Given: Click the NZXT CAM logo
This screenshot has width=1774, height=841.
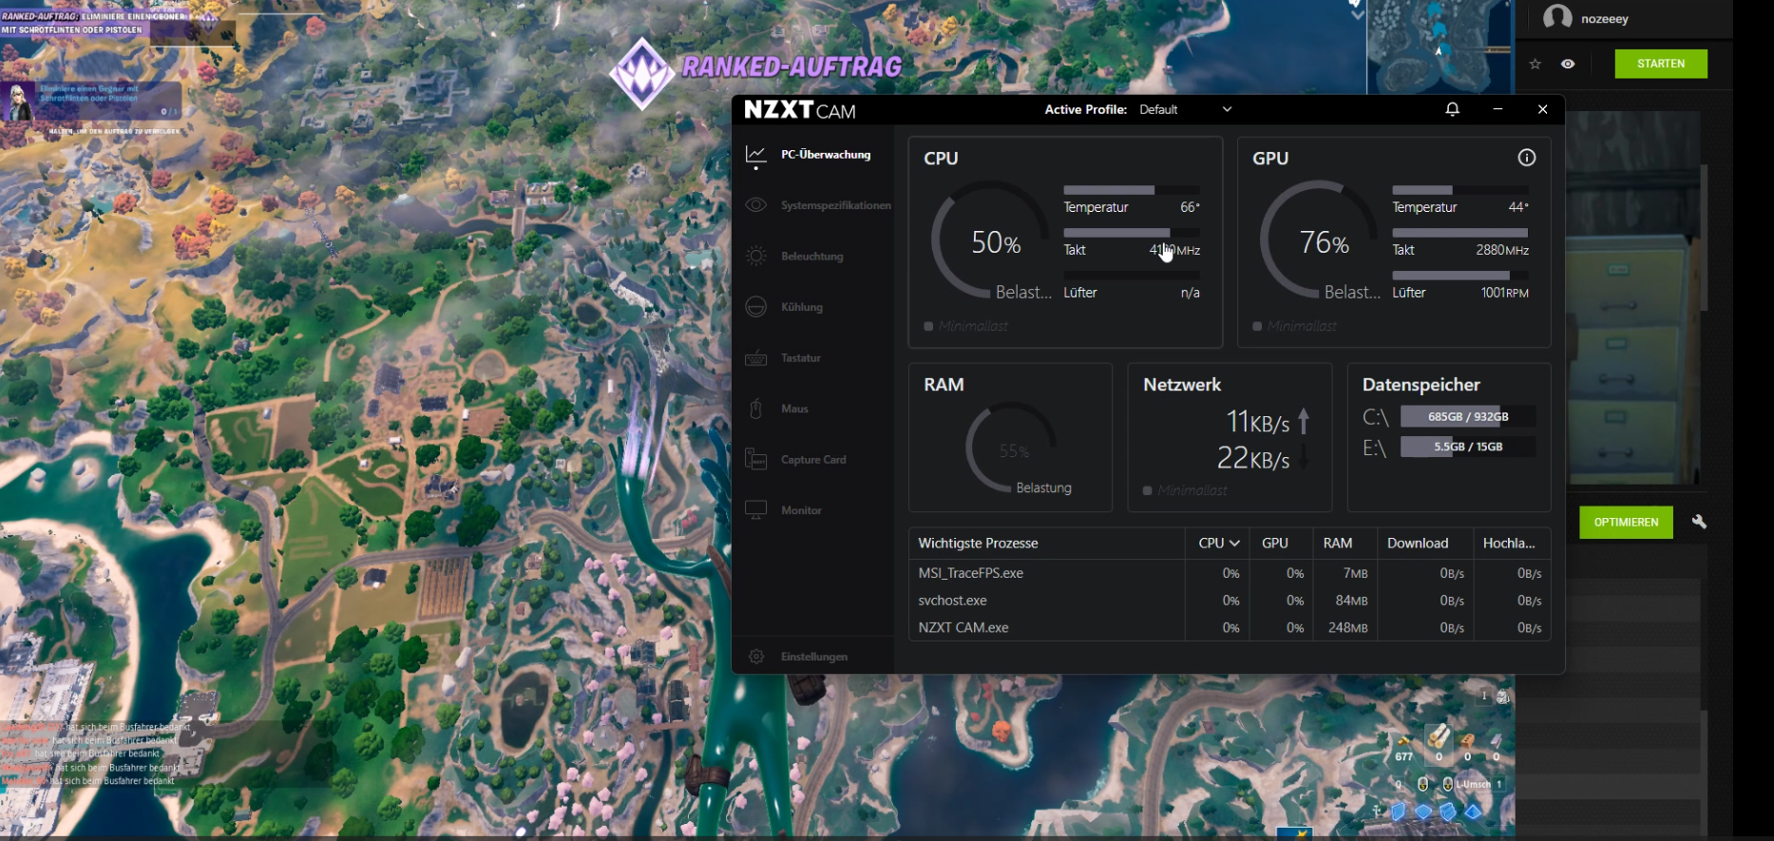Looking at the screenshot, I should pyautogui.click(x=800, y=110).
